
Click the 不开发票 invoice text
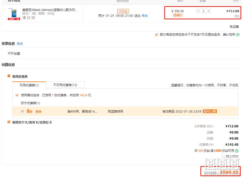point(14,54)
